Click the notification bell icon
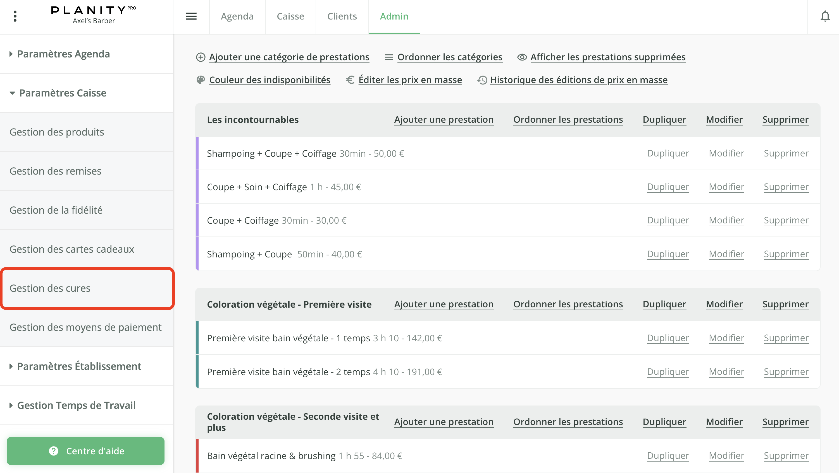The image size is (839, 473). pos(825,16)
